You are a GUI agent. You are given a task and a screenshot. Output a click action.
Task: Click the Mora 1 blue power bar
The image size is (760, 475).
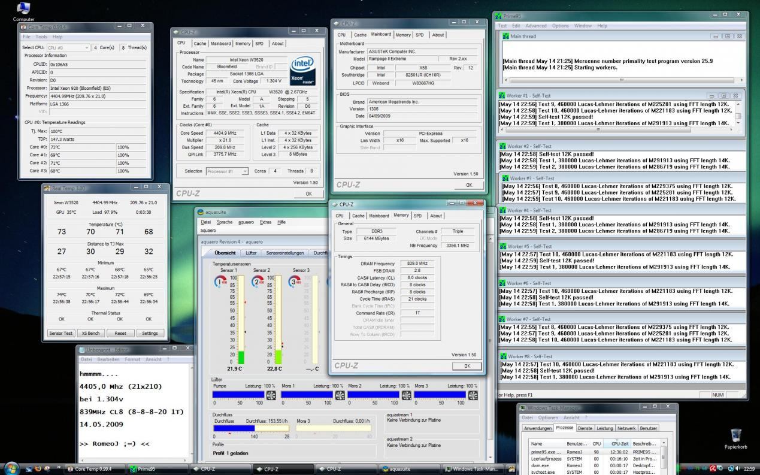click(x=306, y=395)
